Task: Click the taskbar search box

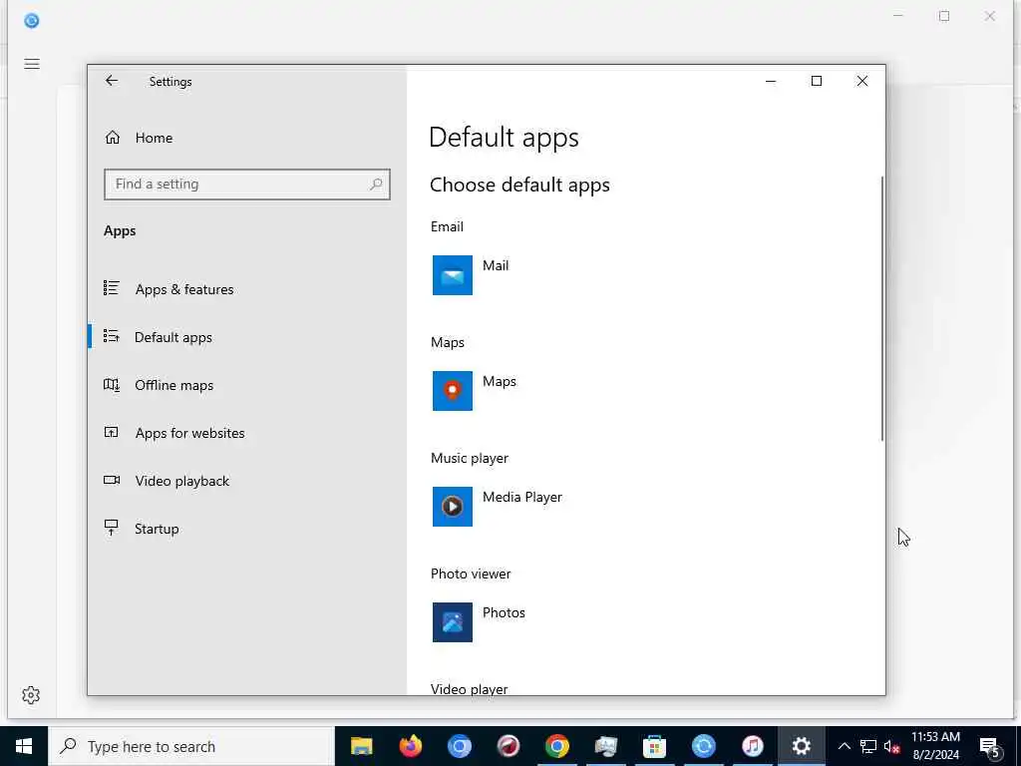Action: click(191, 746)
